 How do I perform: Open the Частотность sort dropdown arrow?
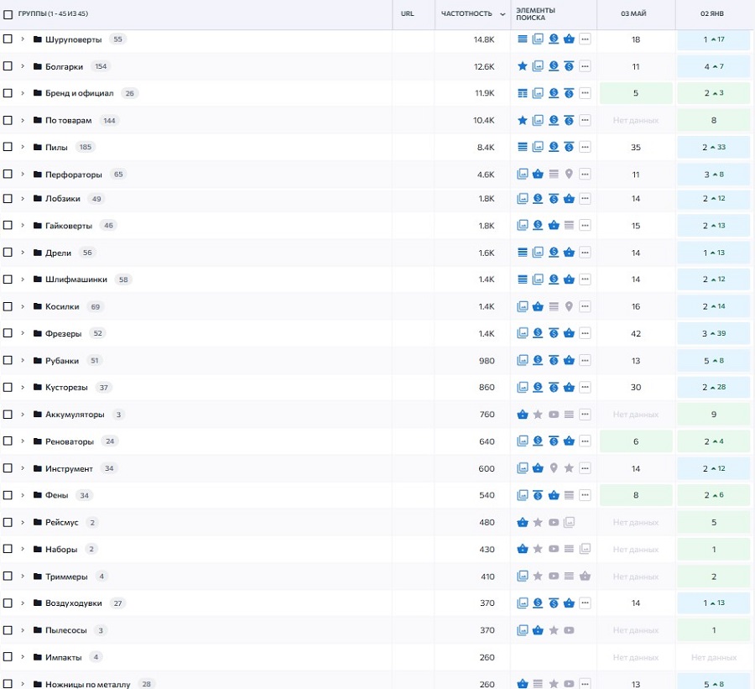click(502, 14)
